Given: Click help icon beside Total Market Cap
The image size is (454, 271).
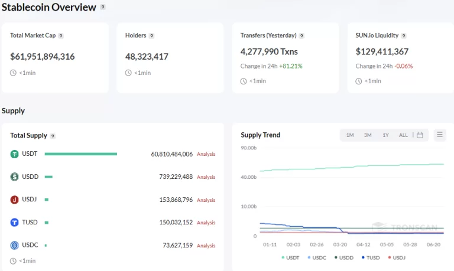Looking at the screenshot, I should [61, 36].
